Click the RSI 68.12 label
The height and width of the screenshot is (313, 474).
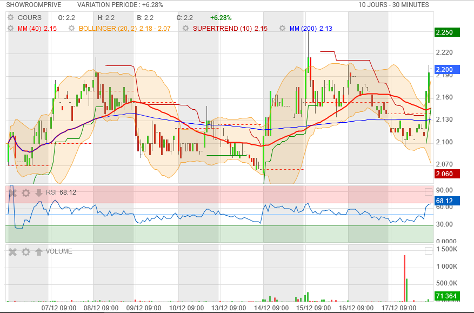click(x=61, y=192)
